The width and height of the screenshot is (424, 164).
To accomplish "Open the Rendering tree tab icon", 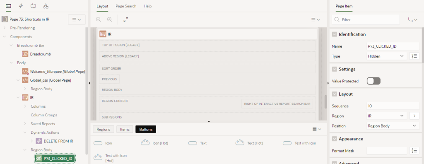I will [x=8, y=6].
